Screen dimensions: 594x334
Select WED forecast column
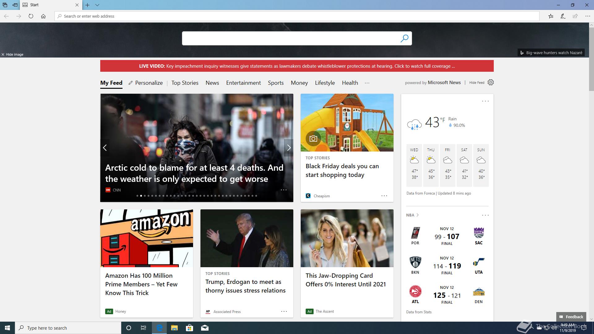414,165
